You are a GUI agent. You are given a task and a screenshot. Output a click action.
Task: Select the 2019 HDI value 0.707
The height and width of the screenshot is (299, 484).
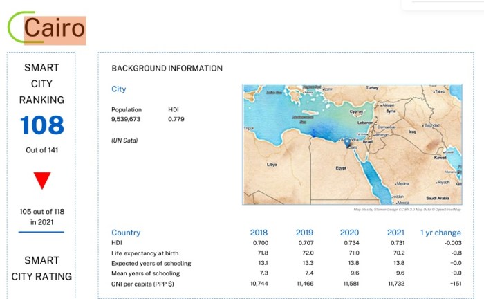306,243
